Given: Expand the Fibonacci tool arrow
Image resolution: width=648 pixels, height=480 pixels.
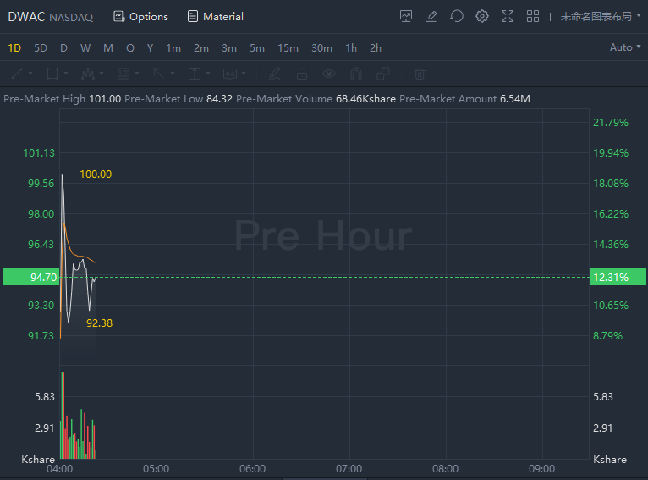Looking at the screenshot, I should point(137,74).
